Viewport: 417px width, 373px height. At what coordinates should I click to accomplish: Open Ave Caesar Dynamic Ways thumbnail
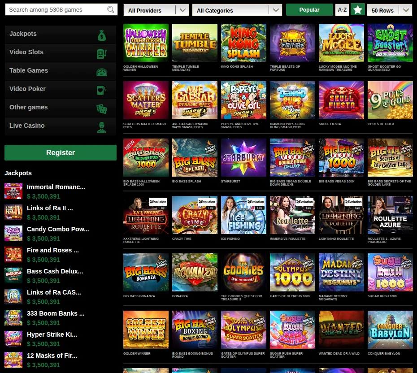pyautogui.click(x=195, y=100)
